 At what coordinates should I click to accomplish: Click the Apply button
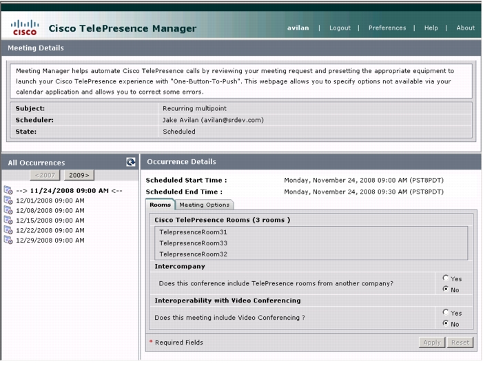432,343
